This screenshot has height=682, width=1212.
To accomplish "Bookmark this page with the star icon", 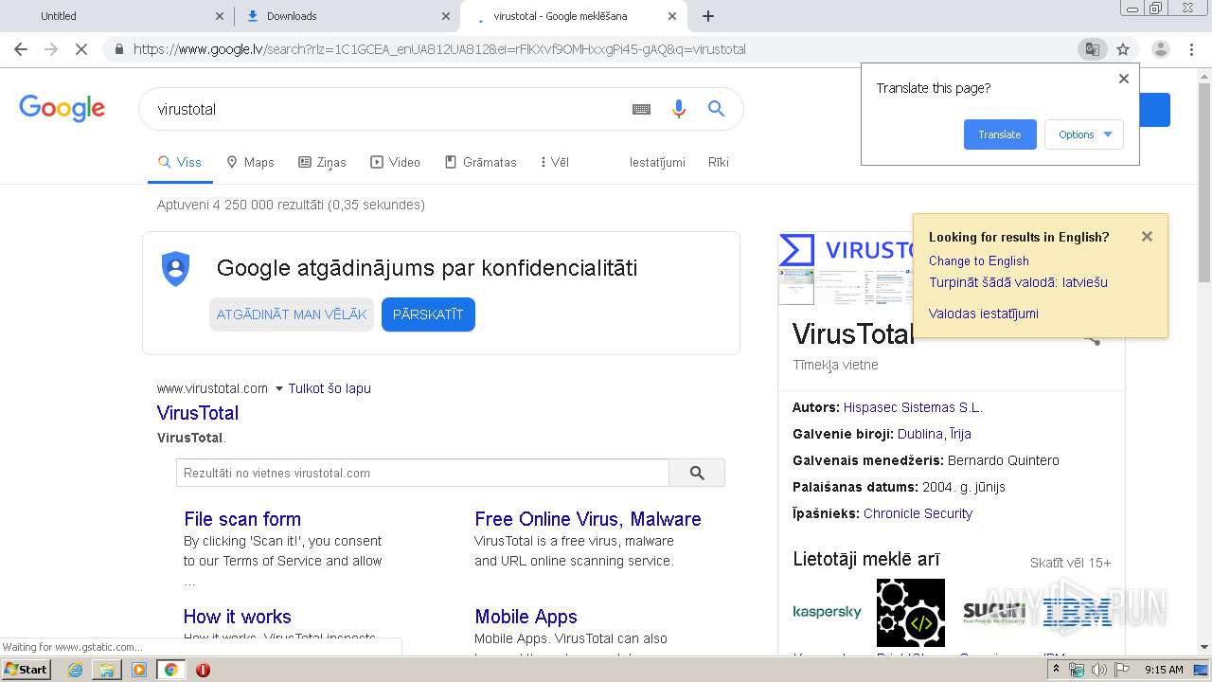I will (1123, 49).
